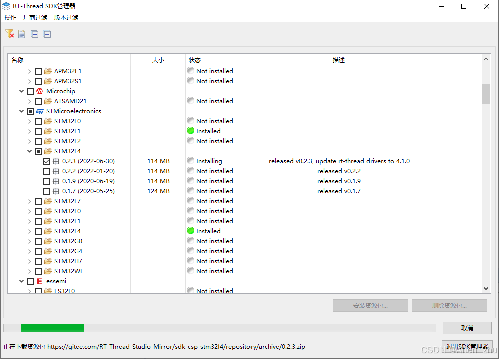The height and width of the screenshot is (359, 499).
Task: Click the green download progress bar
Action: click(x=52, y=328)
